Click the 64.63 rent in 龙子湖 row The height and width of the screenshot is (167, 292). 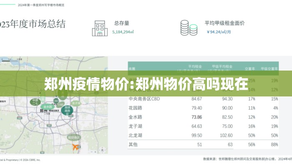pyautogui.click(x=196, y=127)
